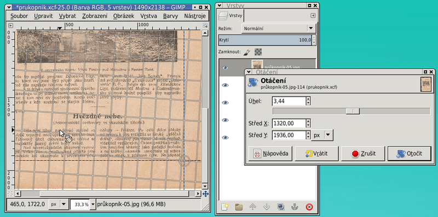Image resolution: width=438 pixels, height=217 pixels.
Task: Create a new layer in Vrstvy panel
Action: pos(224,207)
